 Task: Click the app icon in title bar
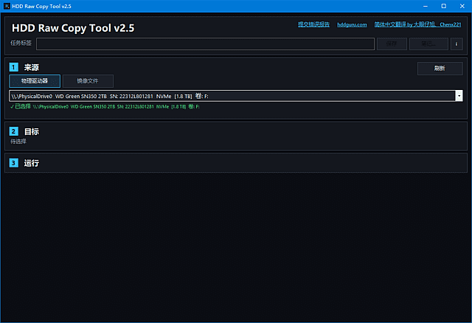tap(7, 6)
